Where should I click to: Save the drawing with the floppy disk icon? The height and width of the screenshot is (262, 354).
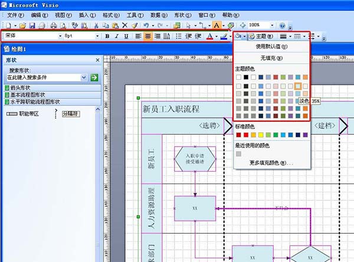coord(32,25)
